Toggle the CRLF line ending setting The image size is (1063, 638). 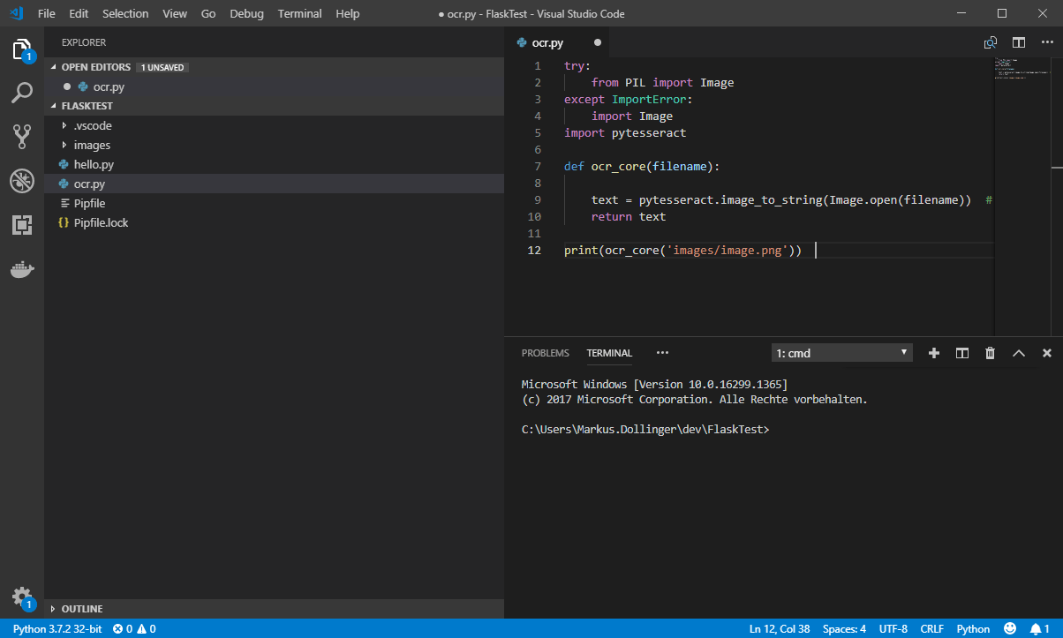[932, 629]
